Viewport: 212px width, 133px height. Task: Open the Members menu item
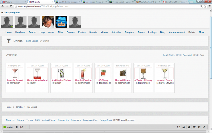click(20, 32)
